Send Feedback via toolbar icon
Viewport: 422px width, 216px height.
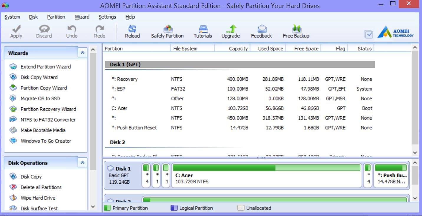[x=262, y=29]
